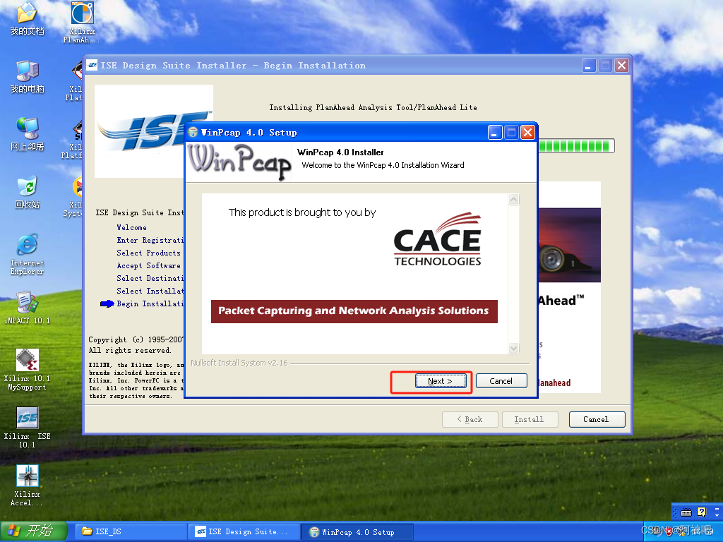The height and width of the screenshot is (542, 723).
Task: Click the Select Products step
Action: coord(148,253)
